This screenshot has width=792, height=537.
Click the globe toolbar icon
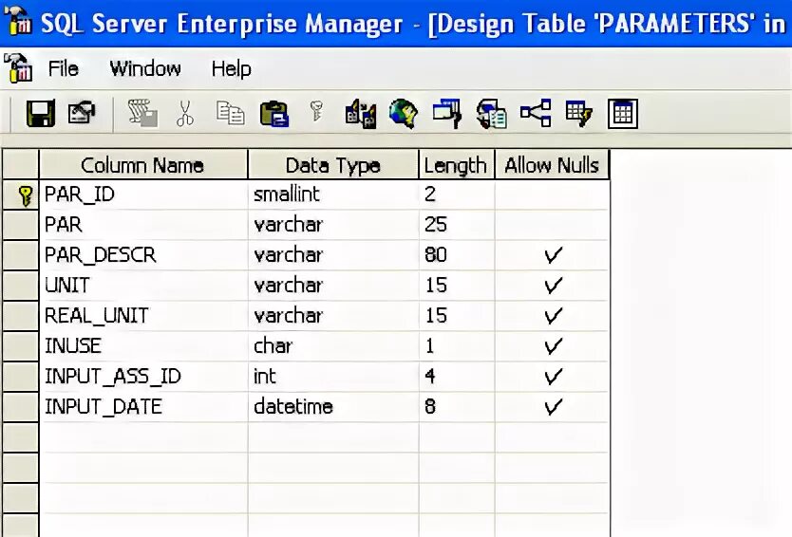[x=404, y=113]
